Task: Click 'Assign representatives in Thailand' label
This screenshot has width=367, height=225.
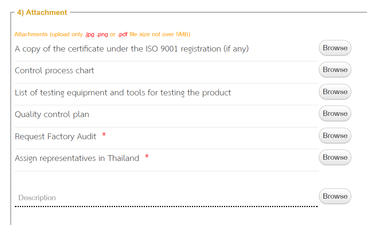Action: 77,158
